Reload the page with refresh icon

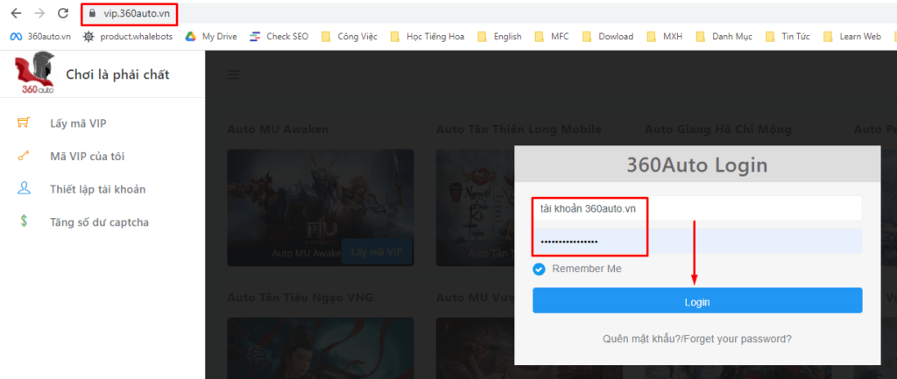pyautogui.click(x=63, y=13)
